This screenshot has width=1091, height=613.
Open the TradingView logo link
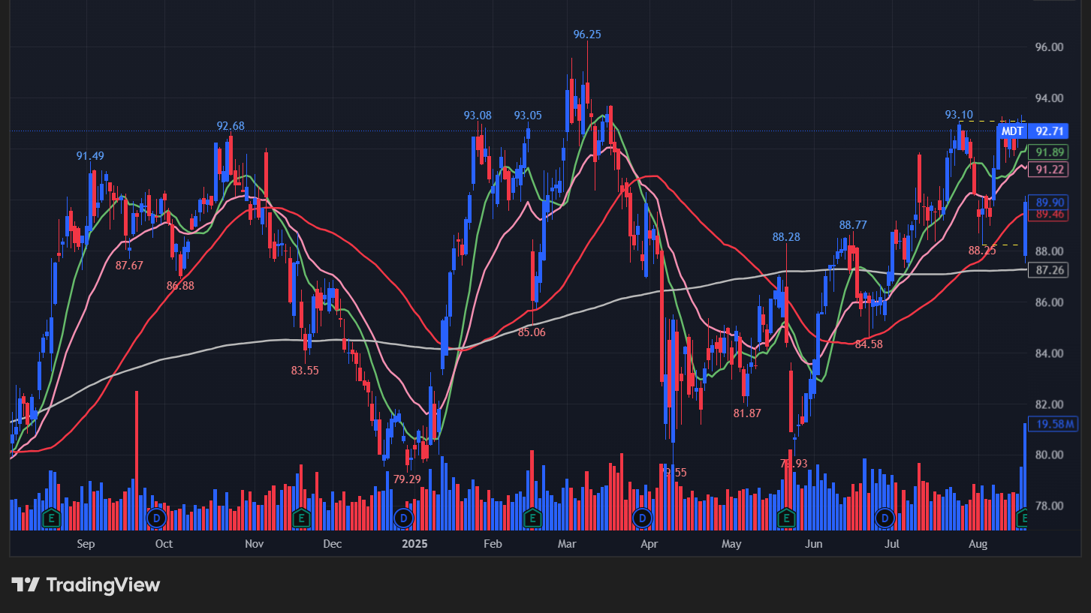[x=86, y=584]
